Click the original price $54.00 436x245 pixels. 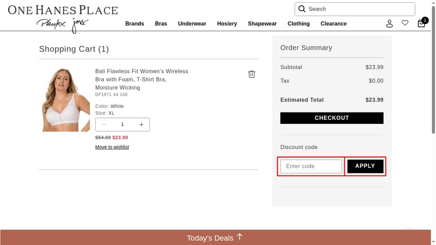click(x=103, y=137)
